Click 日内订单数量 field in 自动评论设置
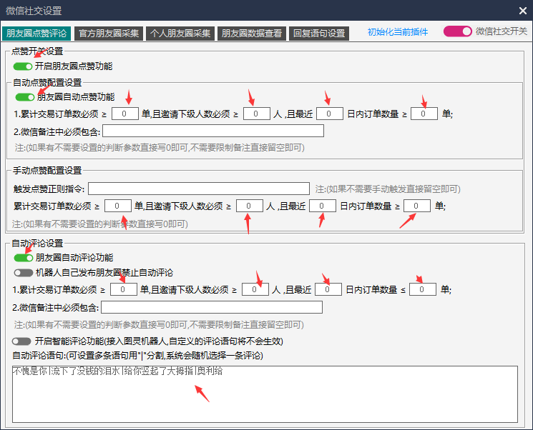This screenshot has width=533, height=430. 422,289
